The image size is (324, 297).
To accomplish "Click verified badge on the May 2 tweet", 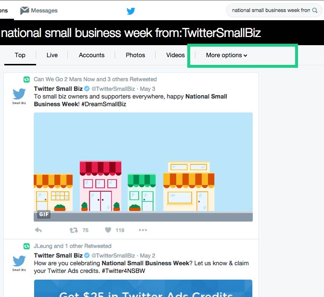I will [x=87, y=256].
